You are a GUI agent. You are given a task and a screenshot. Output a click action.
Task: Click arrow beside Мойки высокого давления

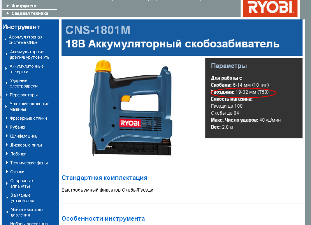[7, 212]
